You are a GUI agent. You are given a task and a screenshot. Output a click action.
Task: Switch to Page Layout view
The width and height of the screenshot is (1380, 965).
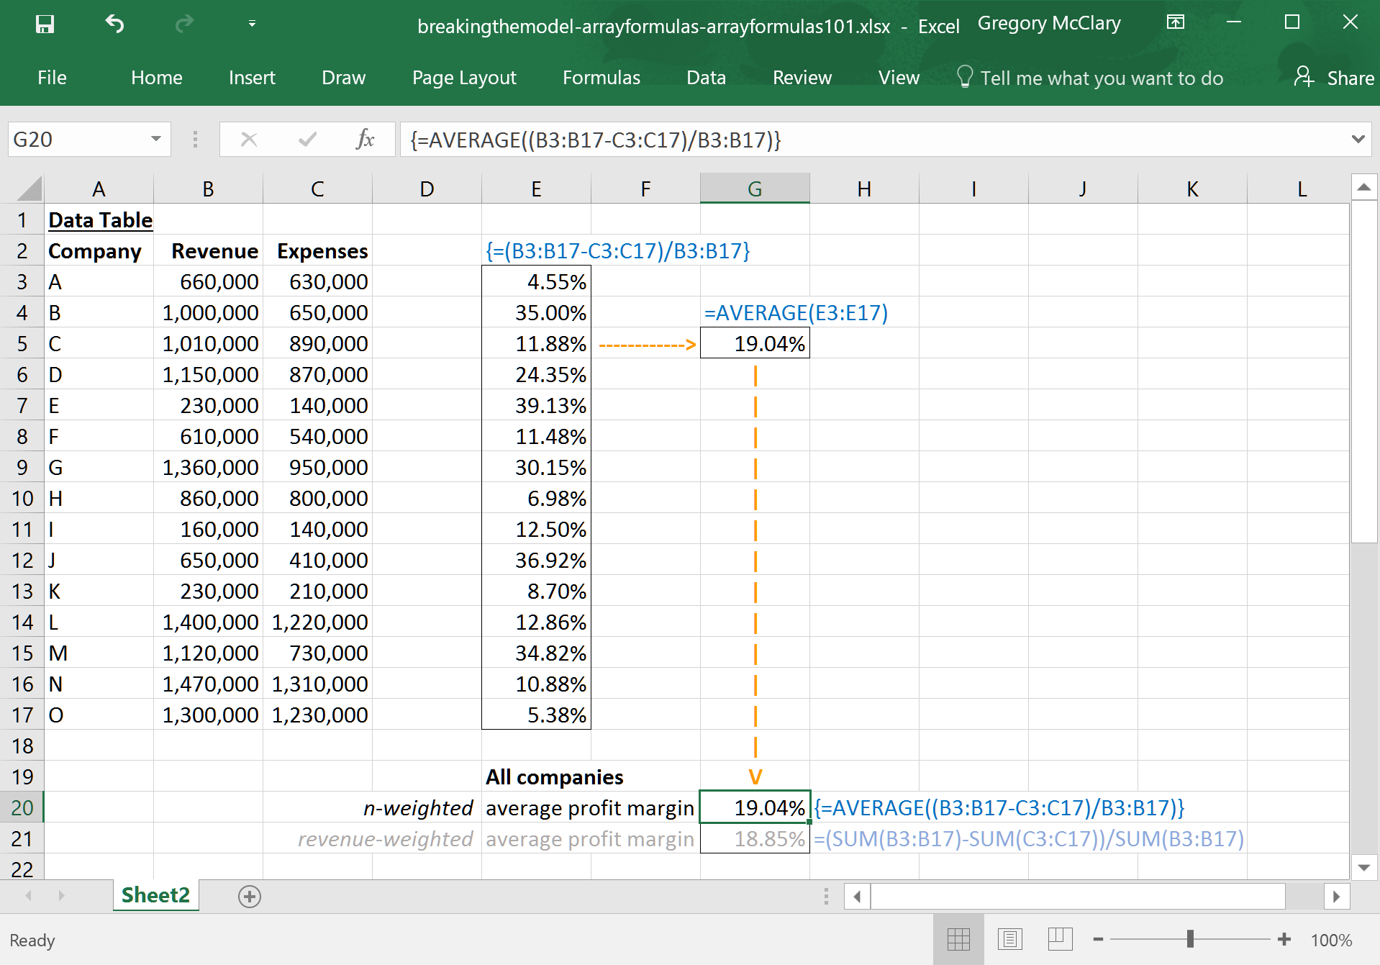point(1010,939)
